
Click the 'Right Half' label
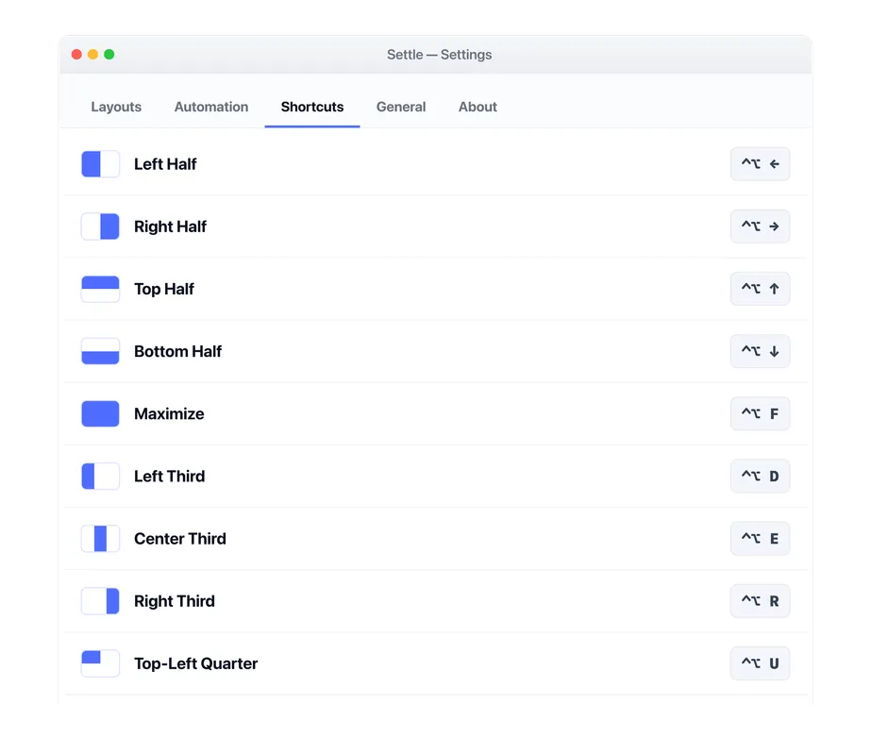(x=170, y=226)
